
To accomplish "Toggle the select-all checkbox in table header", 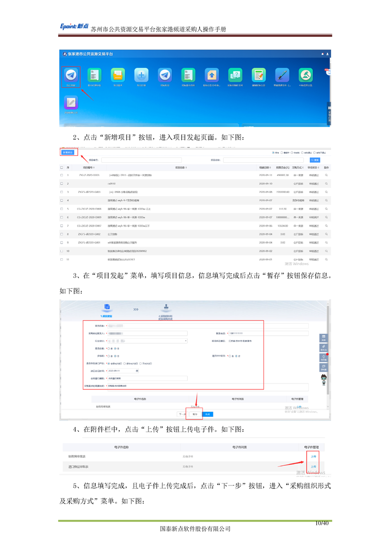I will click(61, 168).
